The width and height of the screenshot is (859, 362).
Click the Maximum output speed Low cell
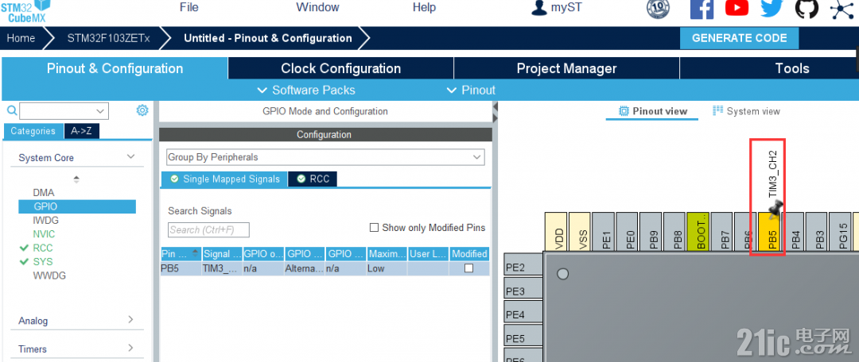click(x=387, y=268)
